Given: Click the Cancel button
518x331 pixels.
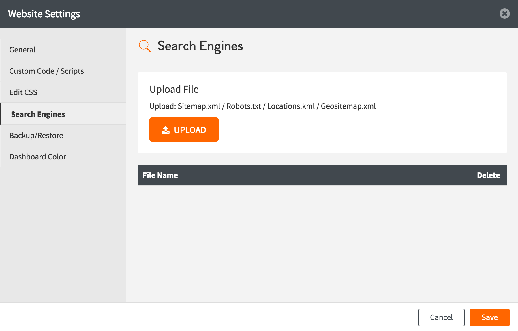Looking at the screenshot, I should coord(441,317).
